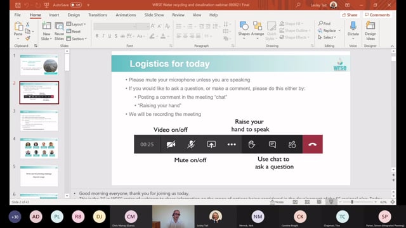406x228 pixels.
Task: Expand the Select dropdown in Editing
Action: [327, 37]
